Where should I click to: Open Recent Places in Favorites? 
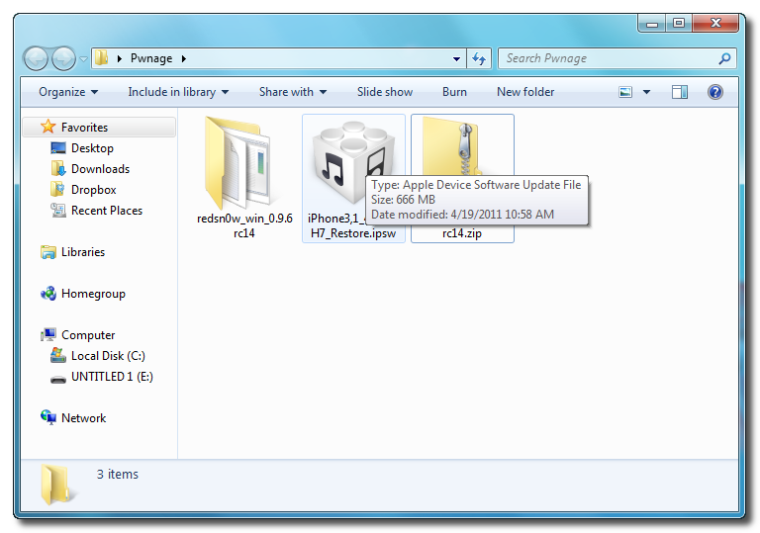tap(107, 211)
